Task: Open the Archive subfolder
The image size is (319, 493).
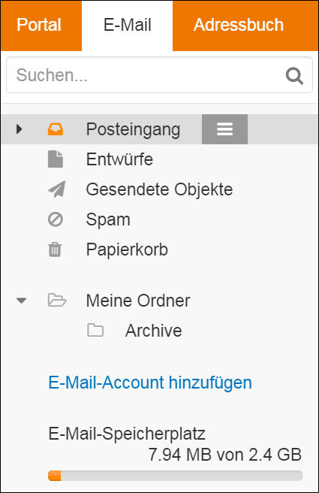Action: pyautogui.click(x=154, y=331)
